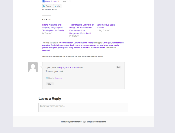Open the Illusions category link
Image resolution: width=175 pixels, height=133 pixels.
pyautogui.click(x=84, y=43)
